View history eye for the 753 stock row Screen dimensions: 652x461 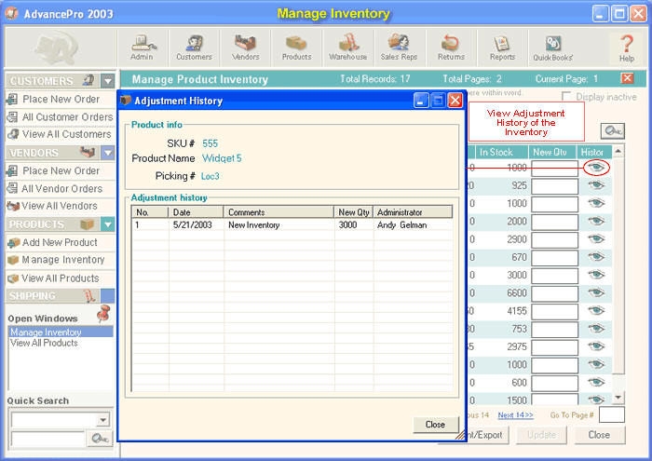[x=596, y=329]
